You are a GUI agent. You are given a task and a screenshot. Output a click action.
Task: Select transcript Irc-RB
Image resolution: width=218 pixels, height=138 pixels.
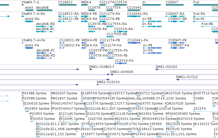click(152, 21)
